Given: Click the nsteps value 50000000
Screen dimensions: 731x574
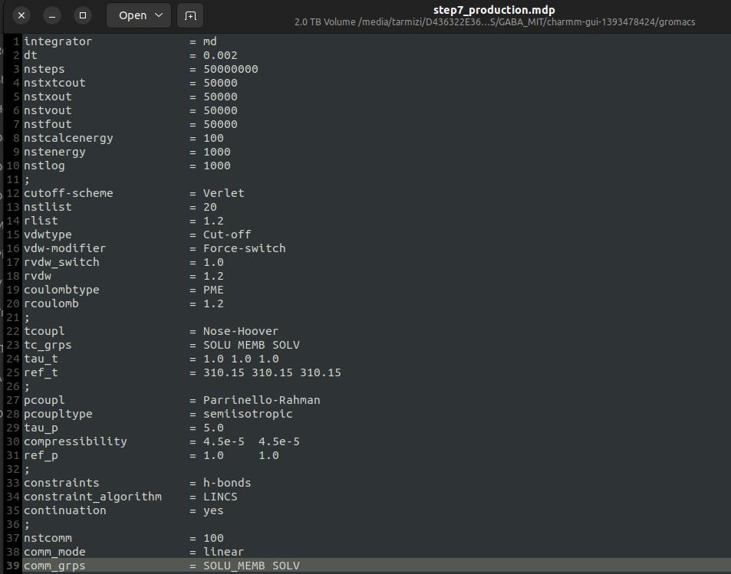Looking at the screenshot, I should 230,69.
